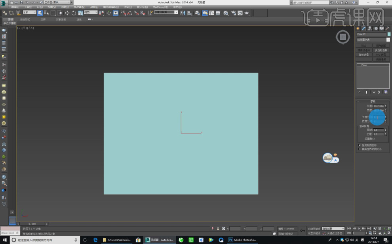
Task: Select the Select and Move tool
Action: 67,13
